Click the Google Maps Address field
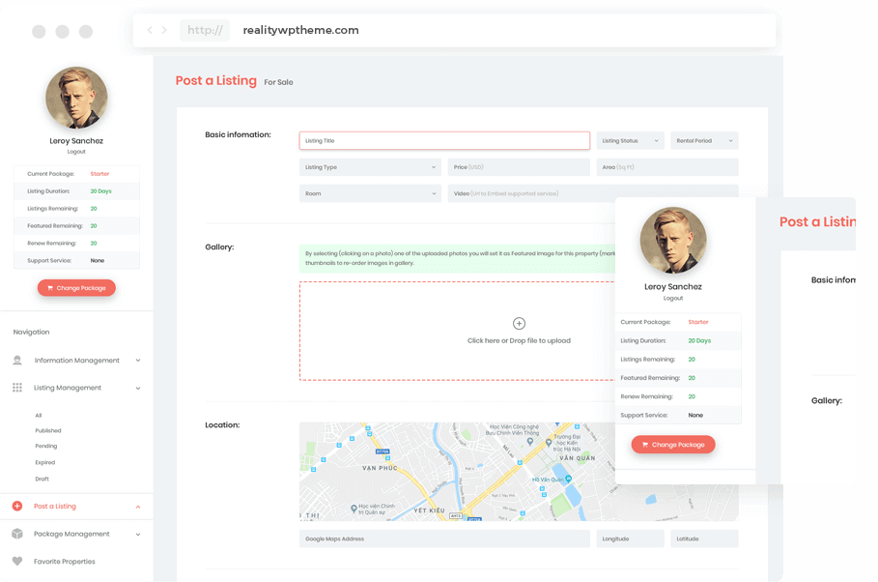Viewport: 878px width, 582px height. [x=444, y=538]
